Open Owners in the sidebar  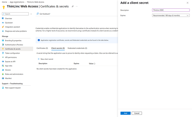[x=8, y=70]
